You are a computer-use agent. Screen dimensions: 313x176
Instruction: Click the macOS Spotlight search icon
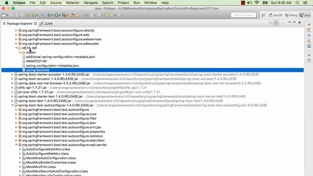point(297,3)
